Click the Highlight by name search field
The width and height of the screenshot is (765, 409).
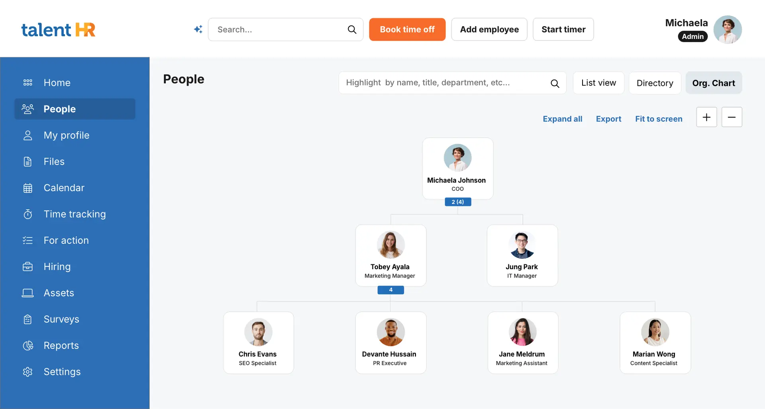[x=442, y=83]
